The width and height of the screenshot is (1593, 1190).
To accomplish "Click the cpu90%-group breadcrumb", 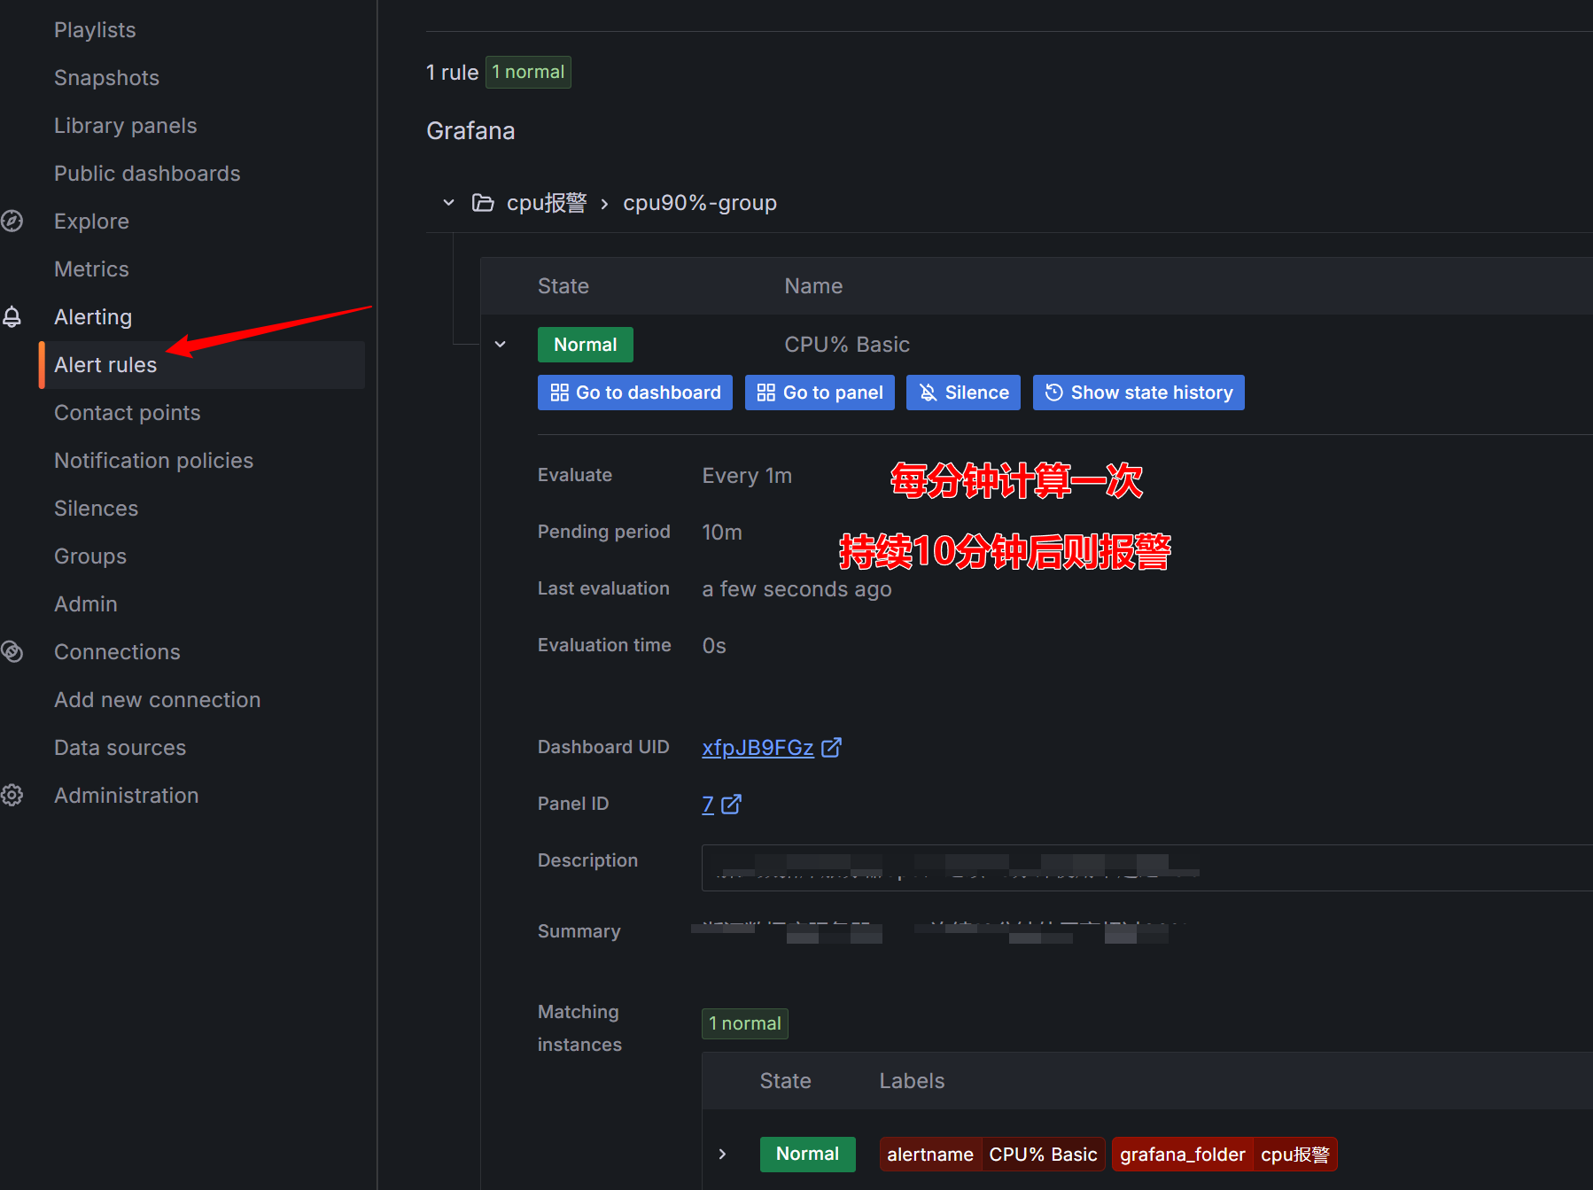I will pyautogui.click(x=700, y=203).
